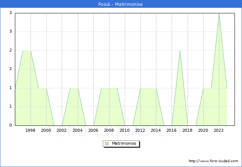The width and height of the screenshot is (242, 167).
Task: Pick the 2020 x-axis label
Action: coord(203,130)
